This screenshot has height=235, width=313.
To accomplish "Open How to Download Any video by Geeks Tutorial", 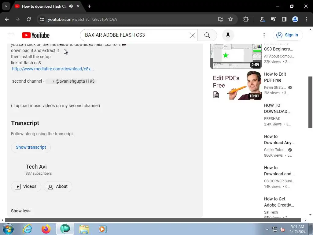I will (279, 140).
